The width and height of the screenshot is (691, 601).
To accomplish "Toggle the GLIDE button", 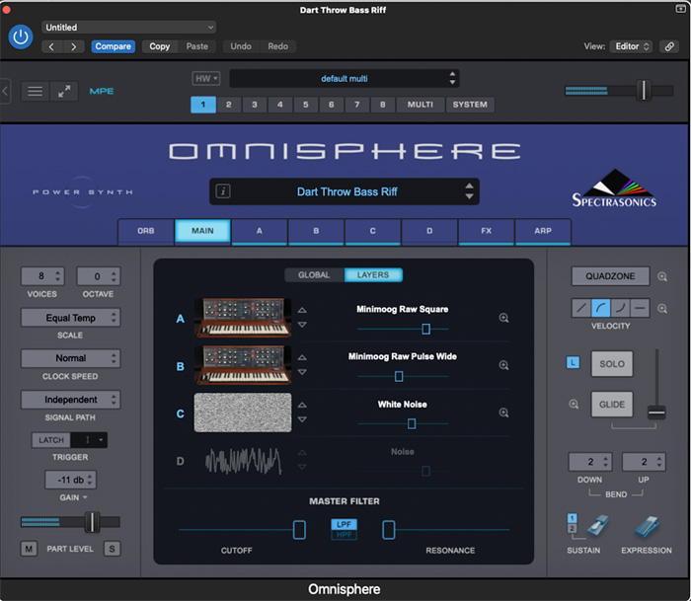I will (x=612, y=405).
